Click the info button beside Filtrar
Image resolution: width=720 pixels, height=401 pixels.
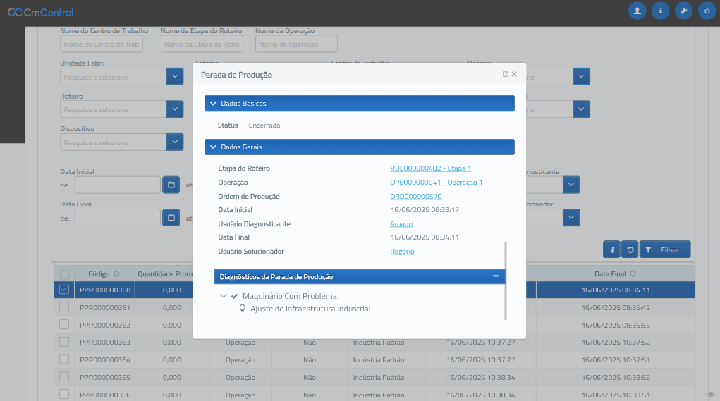tap(612, 249)
